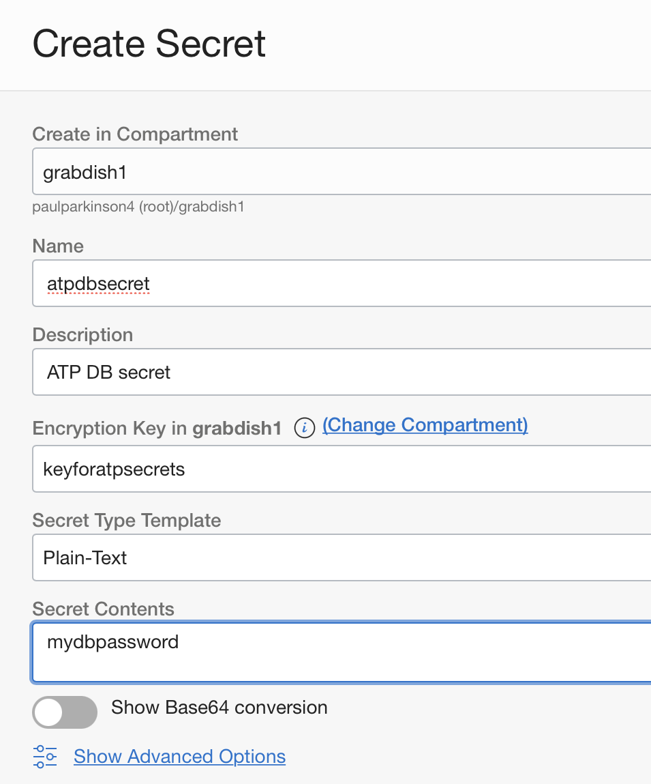Click the Show Base64 conversion label text
Viewport: 651px width, 784px height.
point(219,708)
